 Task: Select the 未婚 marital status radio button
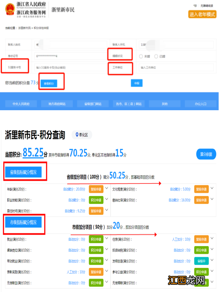click(141, 56)
